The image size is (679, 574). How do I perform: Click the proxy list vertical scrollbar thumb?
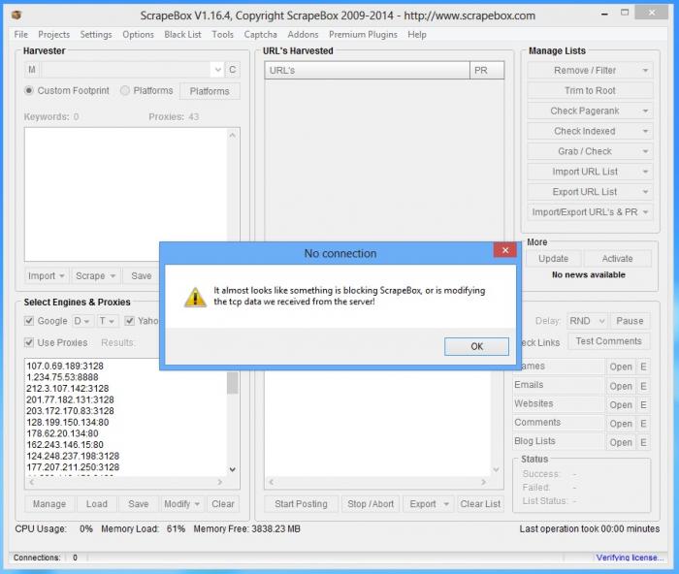coord(233,383)
